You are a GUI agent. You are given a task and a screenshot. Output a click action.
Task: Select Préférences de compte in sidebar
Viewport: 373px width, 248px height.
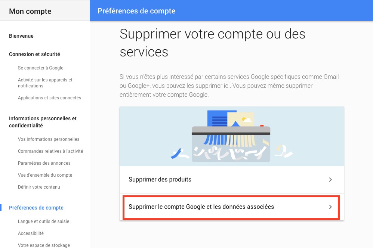36,208
